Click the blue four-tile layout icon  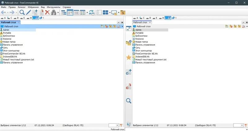[105, 12]
